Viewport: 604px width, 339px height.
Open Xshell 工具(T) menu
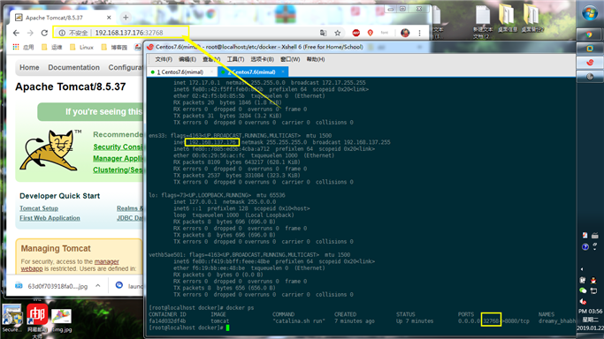click(235, 59)
